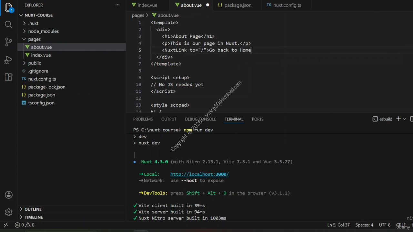Screen dimensions: 413x232
Task: Open index.vue in the file explorer
Action: [x=41, y=55]
